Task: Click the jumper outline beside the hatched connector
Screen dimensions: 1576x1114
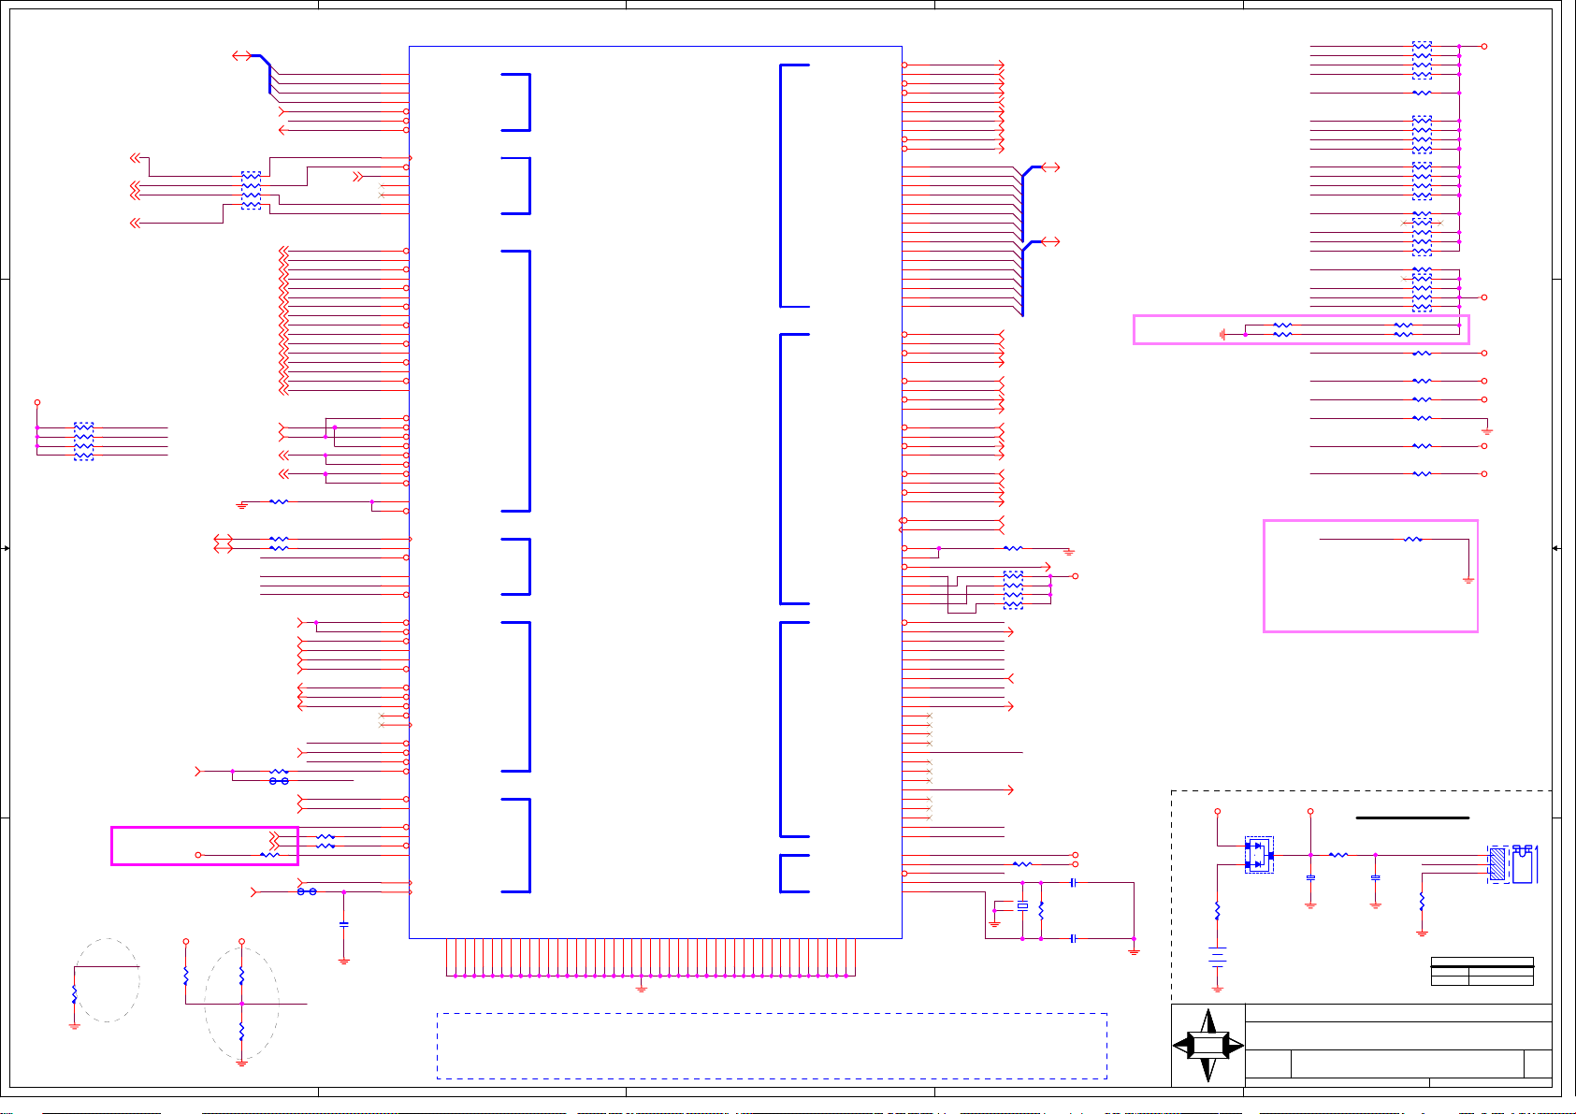Action: tap(1524, 864)
